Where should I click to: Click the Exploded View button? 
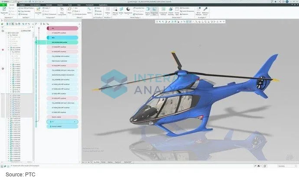(139, 8)
